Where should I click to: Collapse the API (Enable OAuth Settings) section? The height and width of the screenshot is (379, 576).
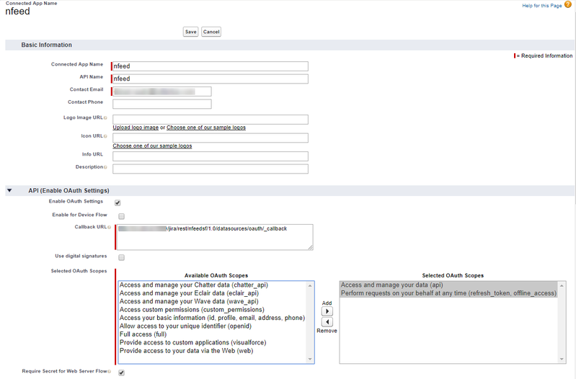point(9,190)
